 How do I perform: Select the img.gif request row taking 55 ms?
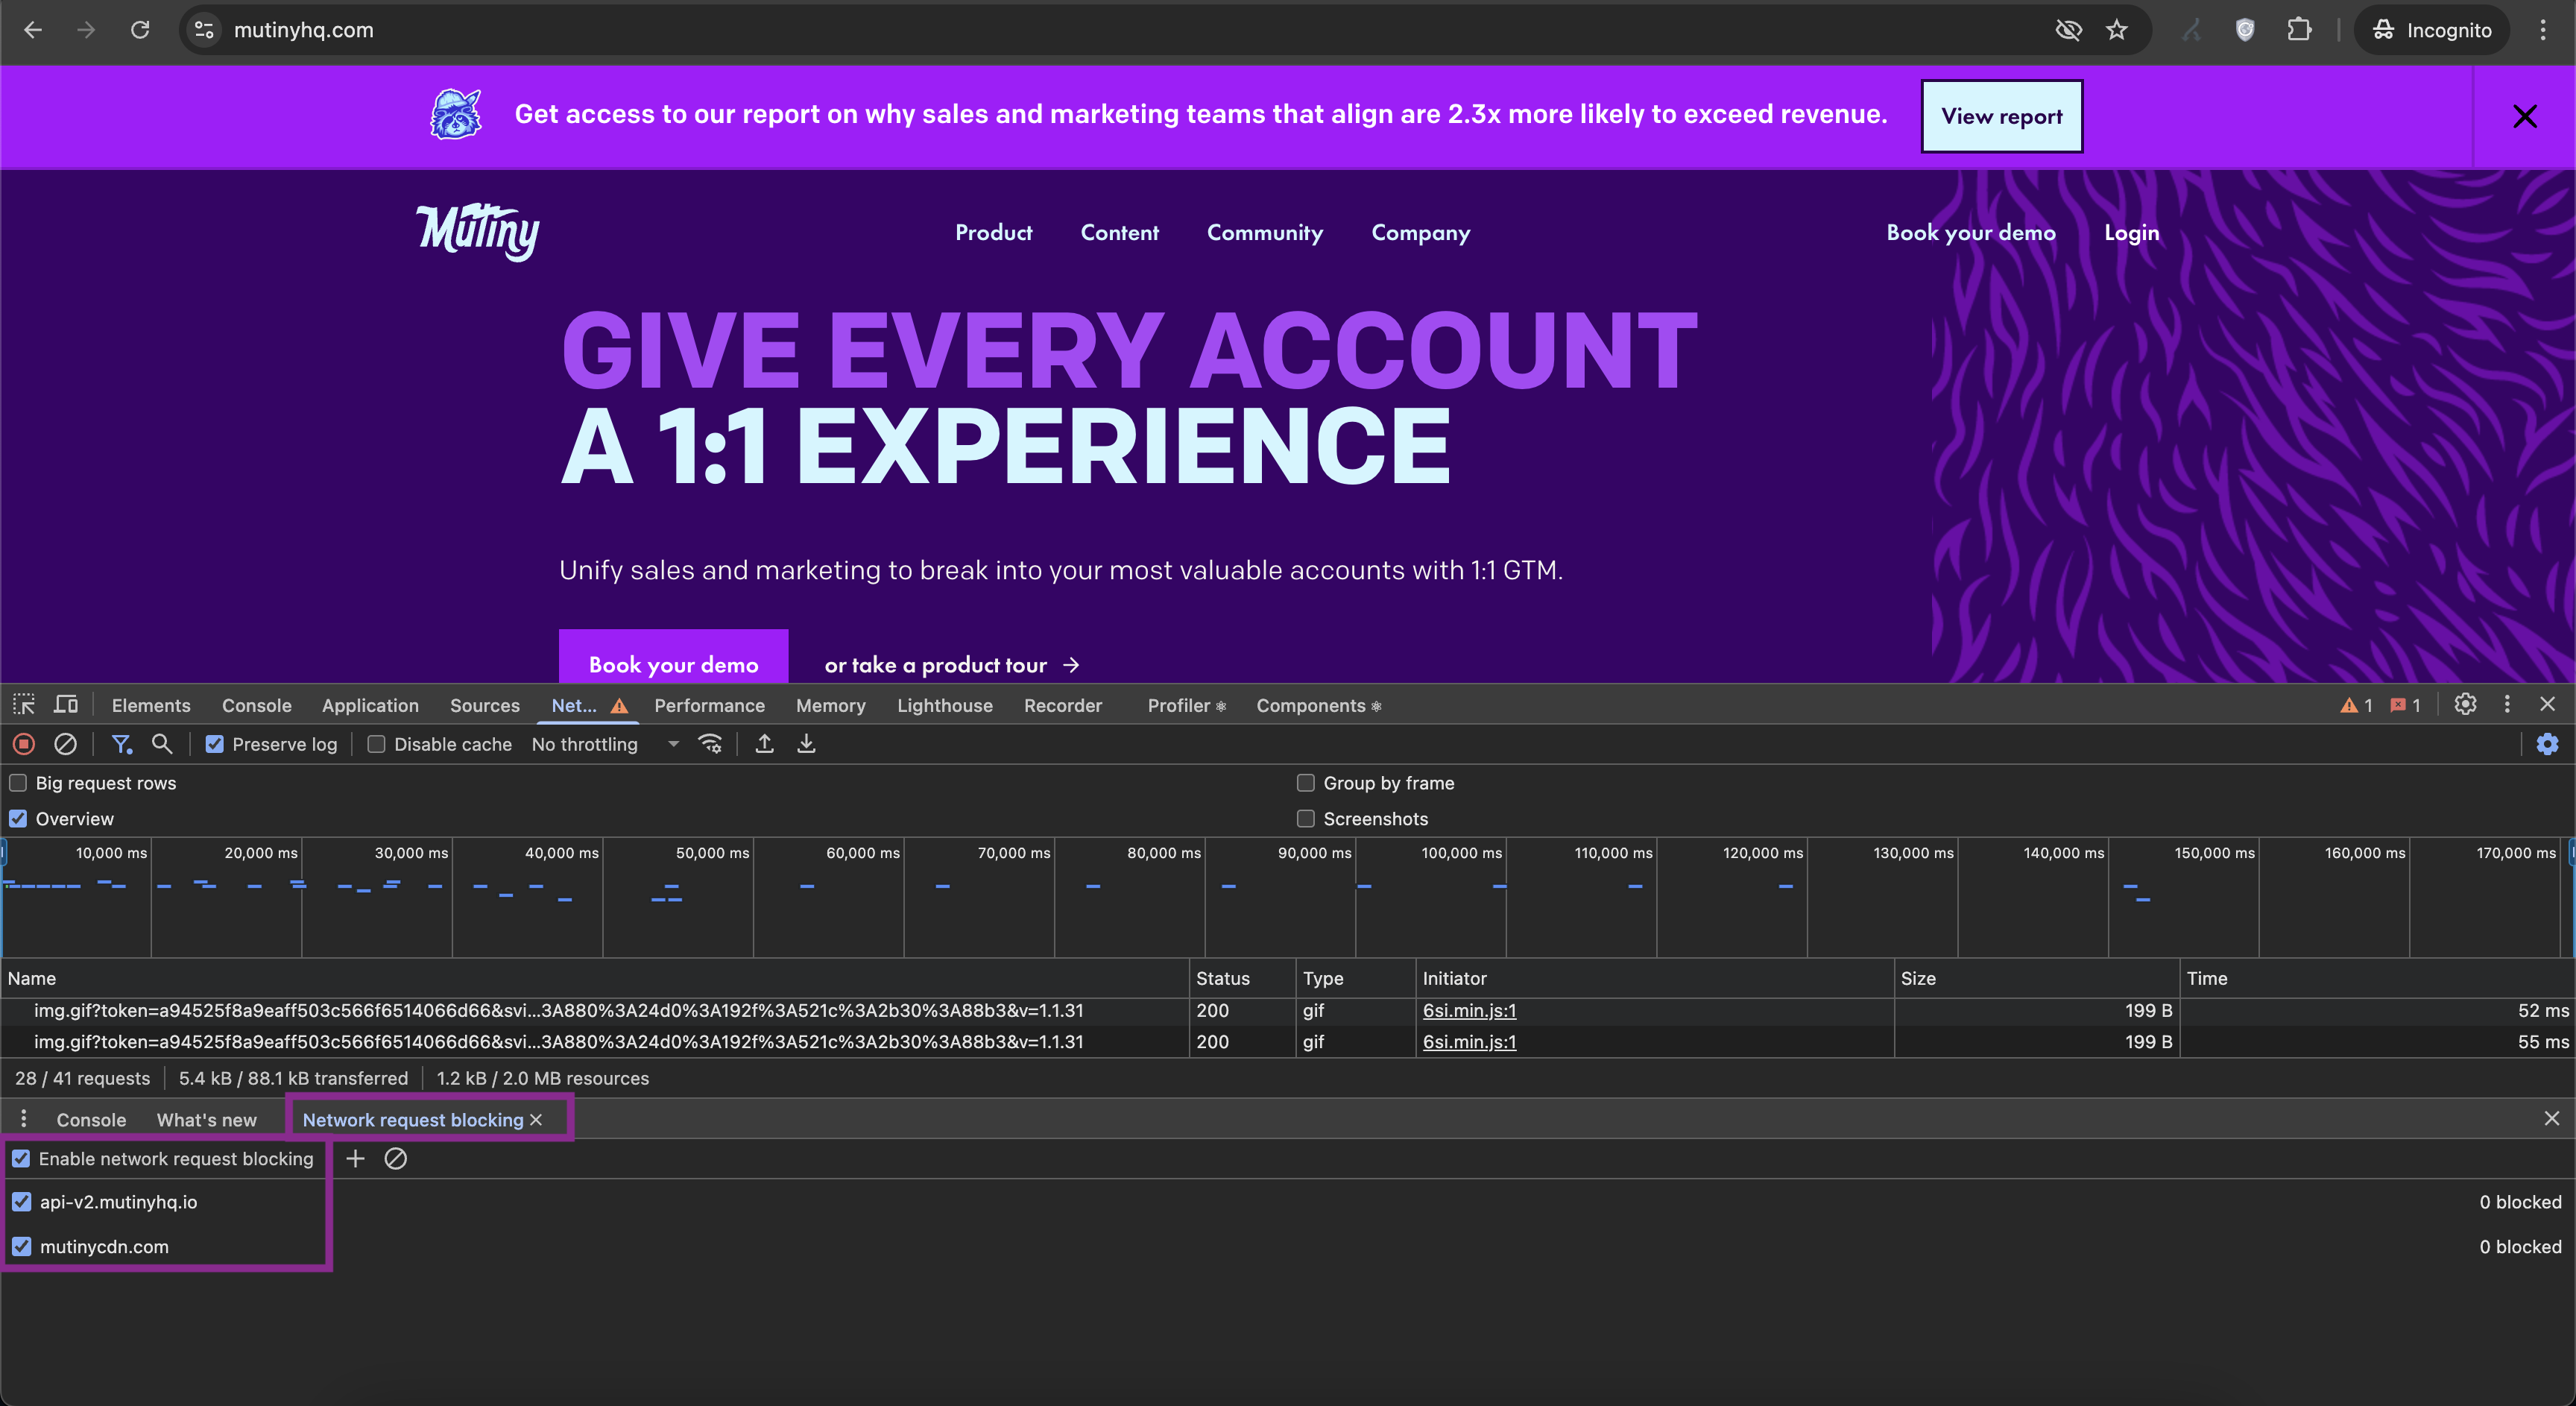tap(1288, 1042)
